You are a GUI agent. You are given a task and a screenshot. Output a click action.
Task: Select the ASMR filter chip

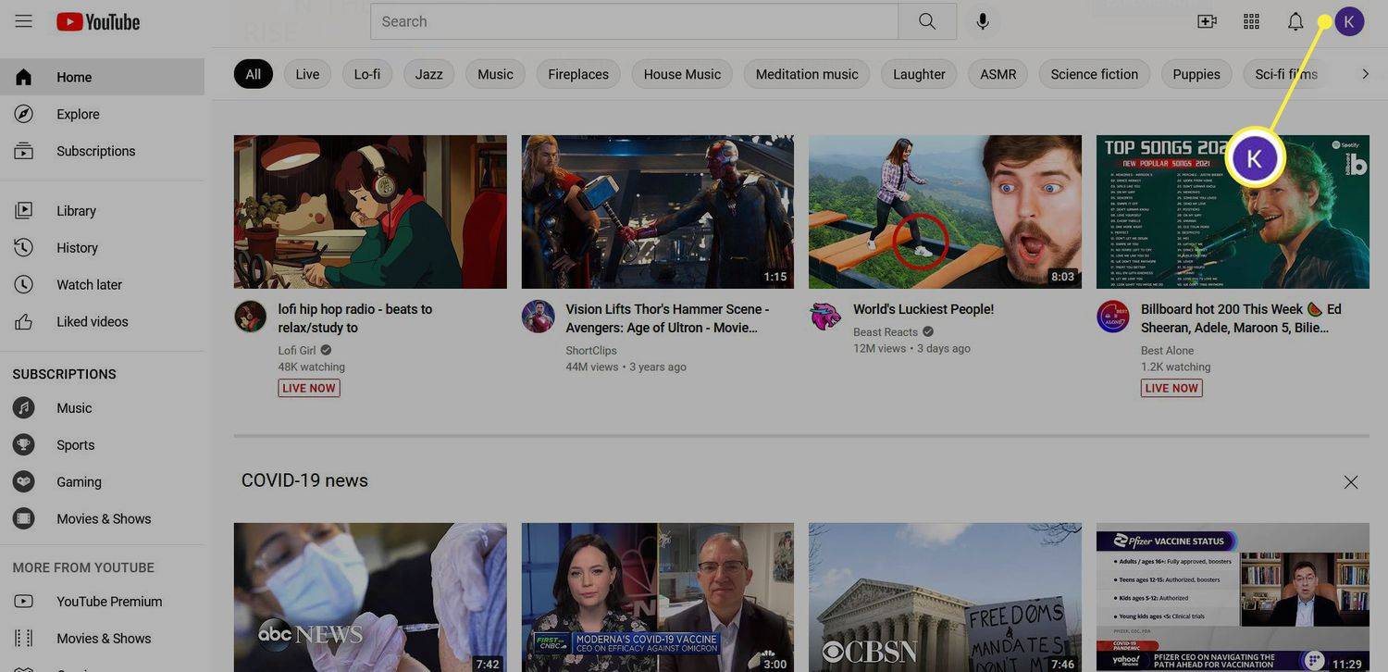[x=998, y=74]
